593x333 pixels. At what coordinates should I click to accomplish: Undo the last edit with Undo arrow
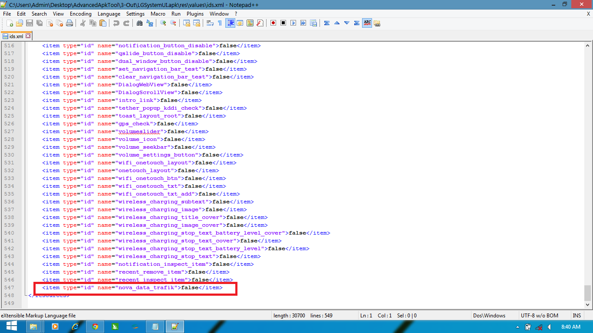116,23
